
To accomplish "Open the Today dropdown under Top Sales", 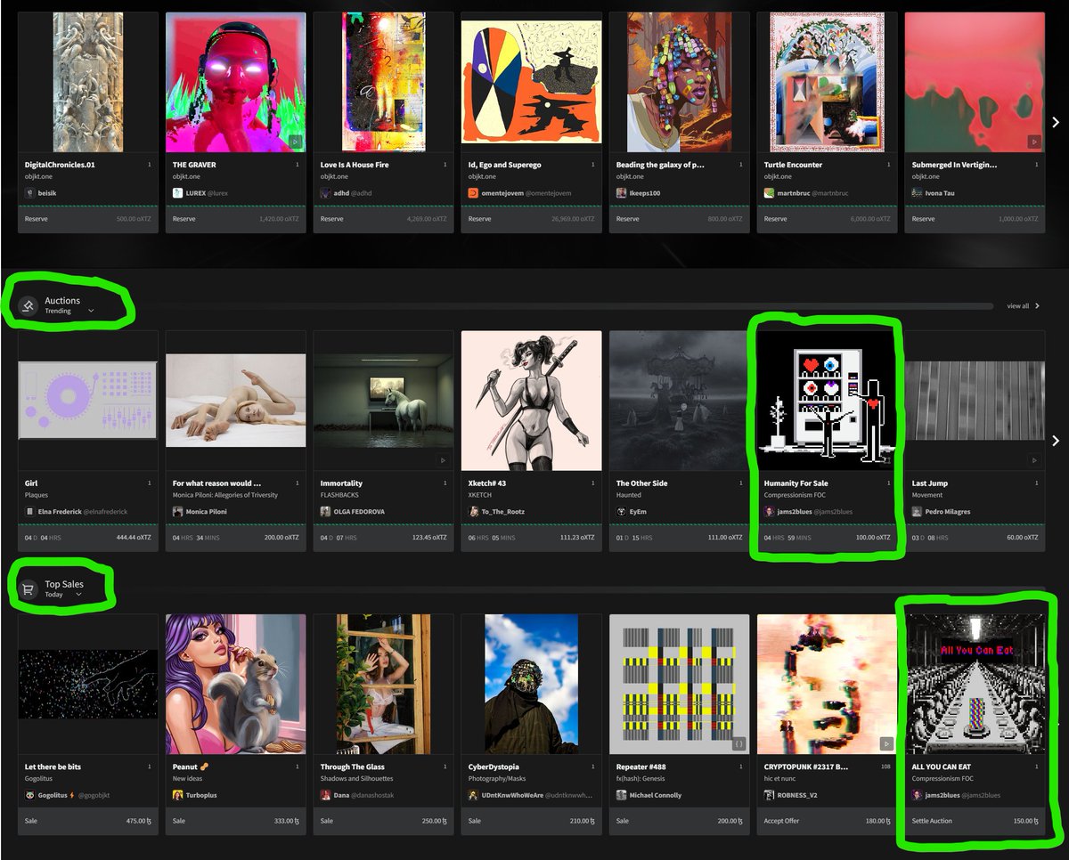I will [63, 595].
